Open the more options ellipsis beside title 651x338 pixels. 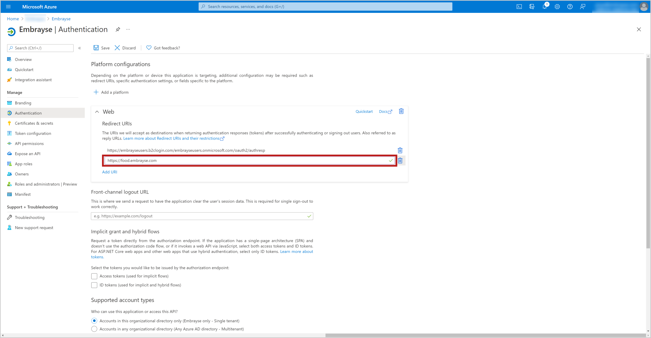(x=128, y=29)
